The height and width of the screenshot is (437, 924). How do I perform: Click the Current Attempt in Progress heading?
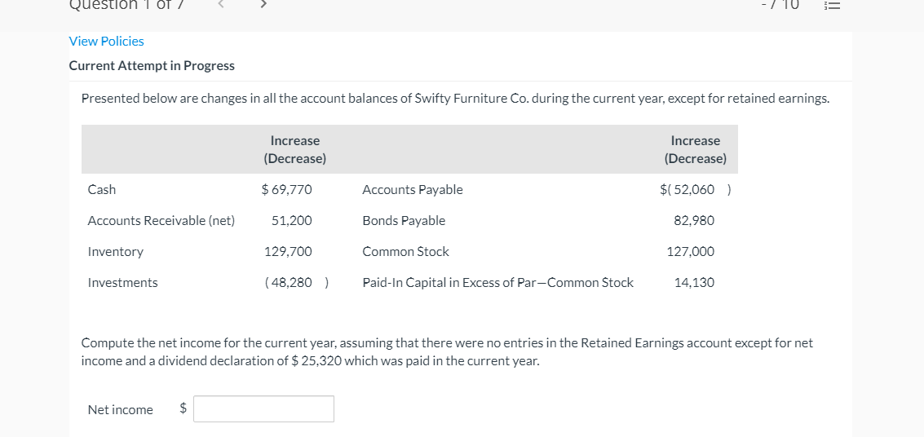click(152, 66)
